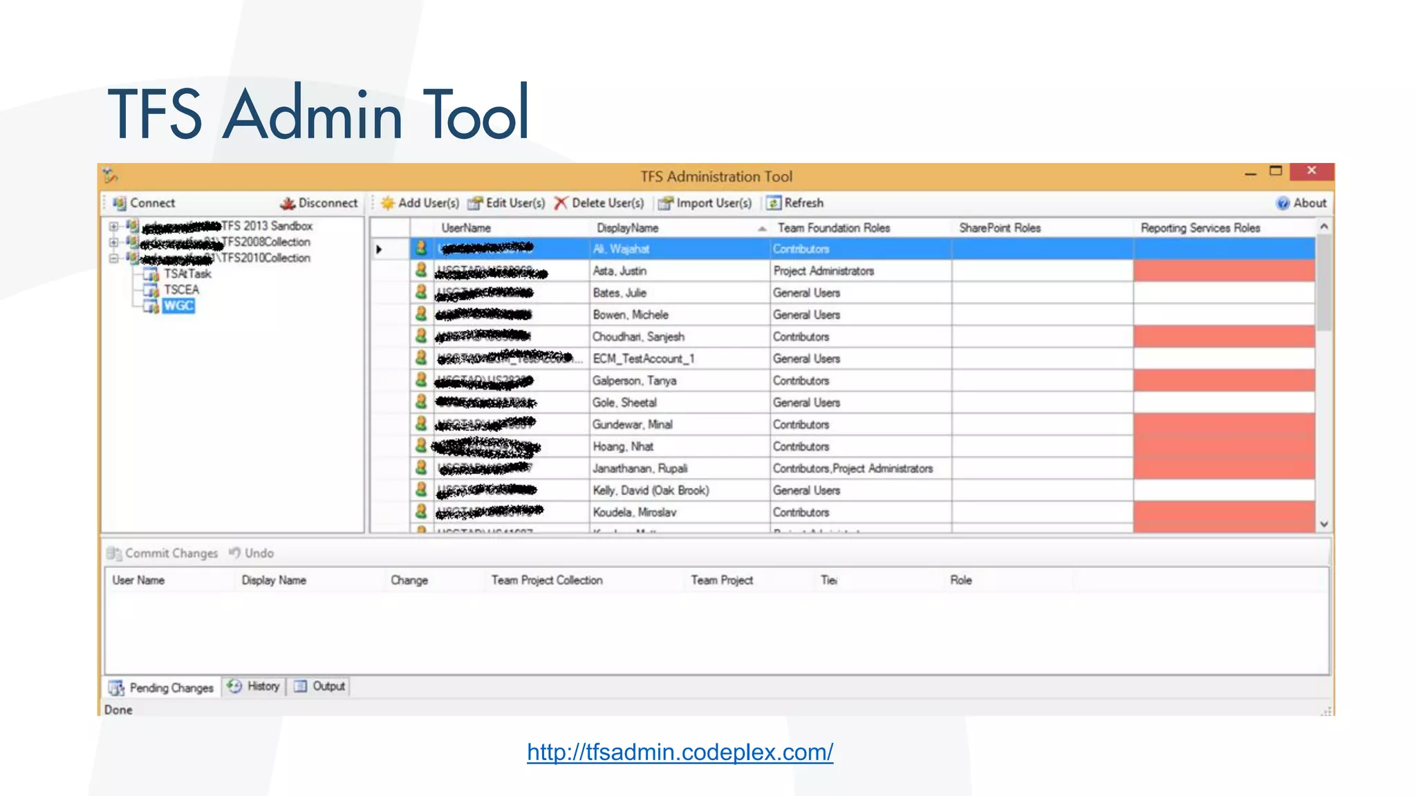This screenshot has height=796, width=1416.
Task: Select the TSCEA project in tree
Action: coord(181,290)
